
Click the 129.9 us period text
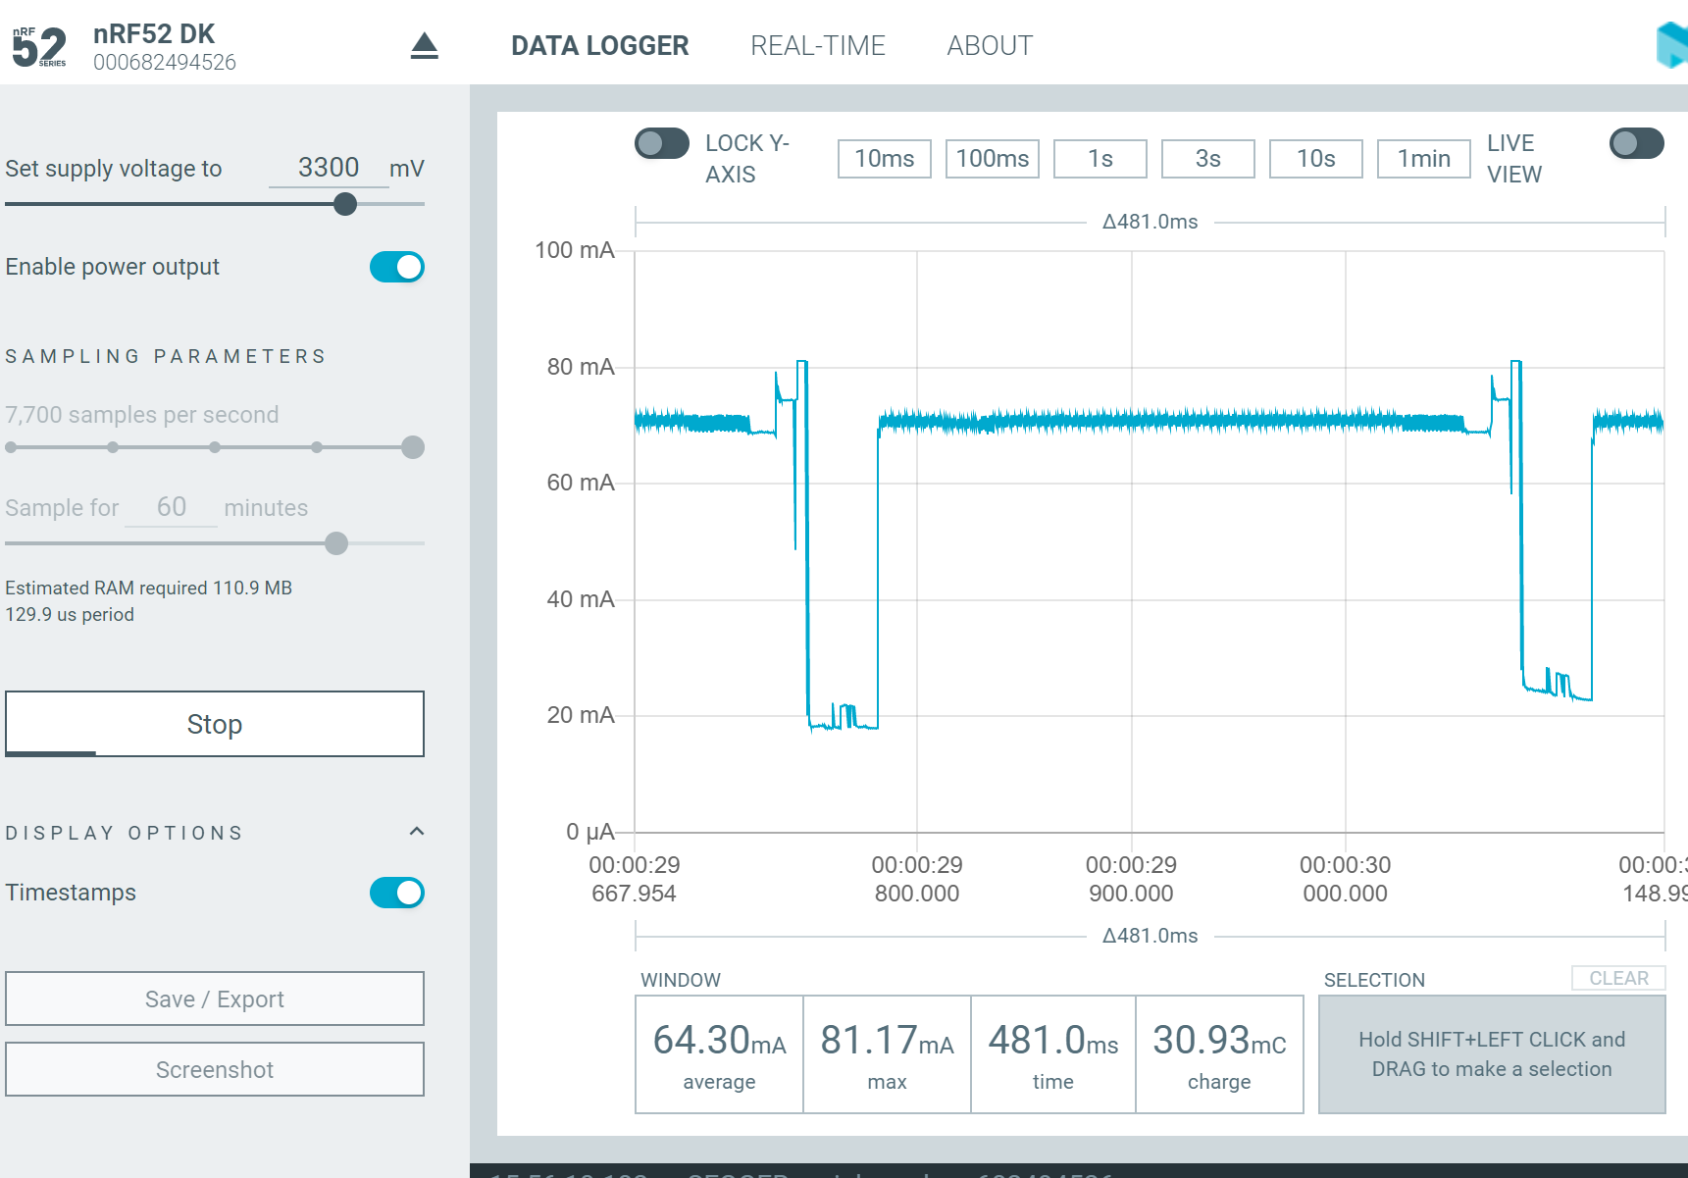70,614
